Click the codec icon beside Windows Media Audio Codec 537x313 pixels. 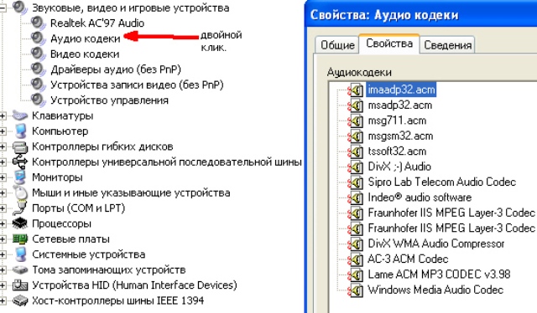pos(356,290)
